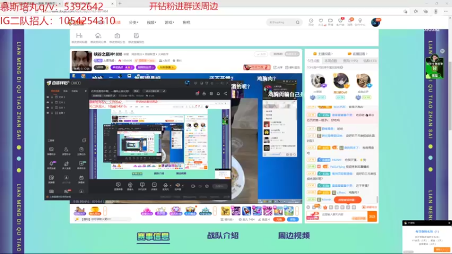Toggle visibility eye of third 文本 layer
Screen dimensions: 452x254
(48, 107)
